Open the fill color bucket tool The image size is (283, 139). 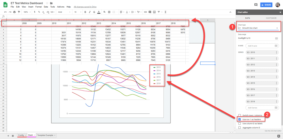click(105, 12)
